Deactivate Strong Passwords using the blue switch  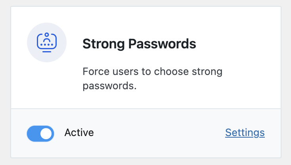(x=40, y=134)
